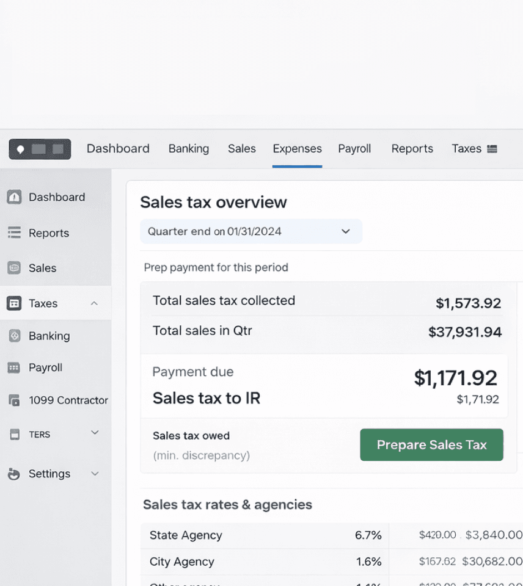
Task: Click the Banking icon in the sidebar
Action: click(14, 336)
